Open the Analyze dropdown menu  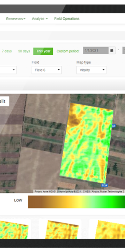click(x=40, y=19)
